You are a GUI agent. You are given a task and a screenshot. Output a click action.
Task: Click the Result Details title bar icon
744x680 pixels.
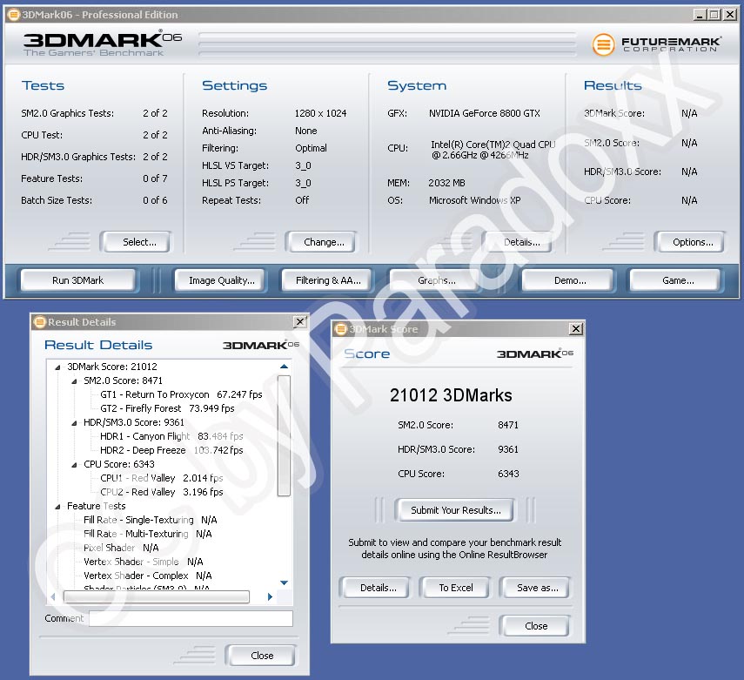(x=39, y=322)
